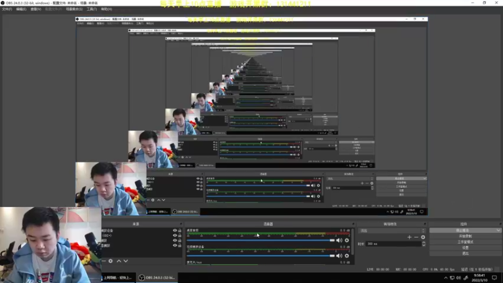Click the 300 ms duration input field
The image size is (503, 283).
coord(394,244)
